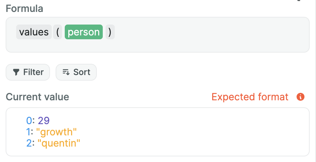Click the "Formula" section label
The width and height of the screenshot is (316, 162).
(x=25, y=8)
